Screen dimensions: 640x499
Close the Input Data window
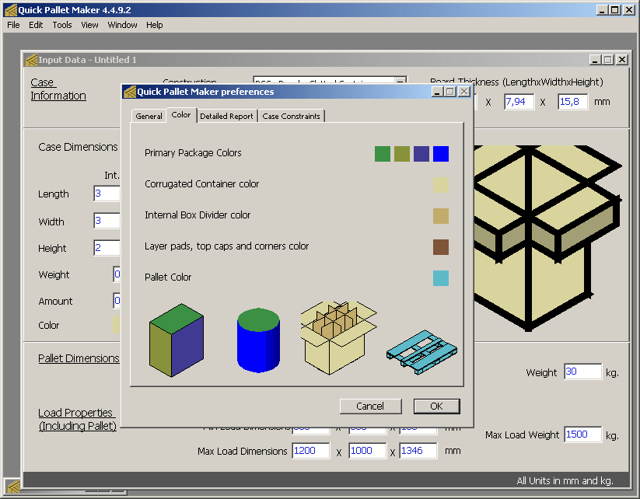click(621, 60)
